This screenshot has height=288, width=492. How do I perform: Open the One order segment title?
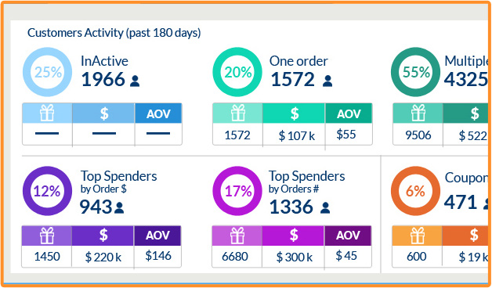click(298, 61)
